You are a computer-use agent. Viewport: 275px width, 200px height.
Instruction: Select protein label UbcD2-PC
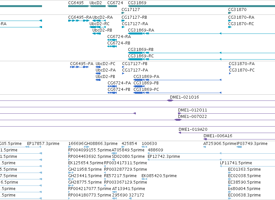105,64
